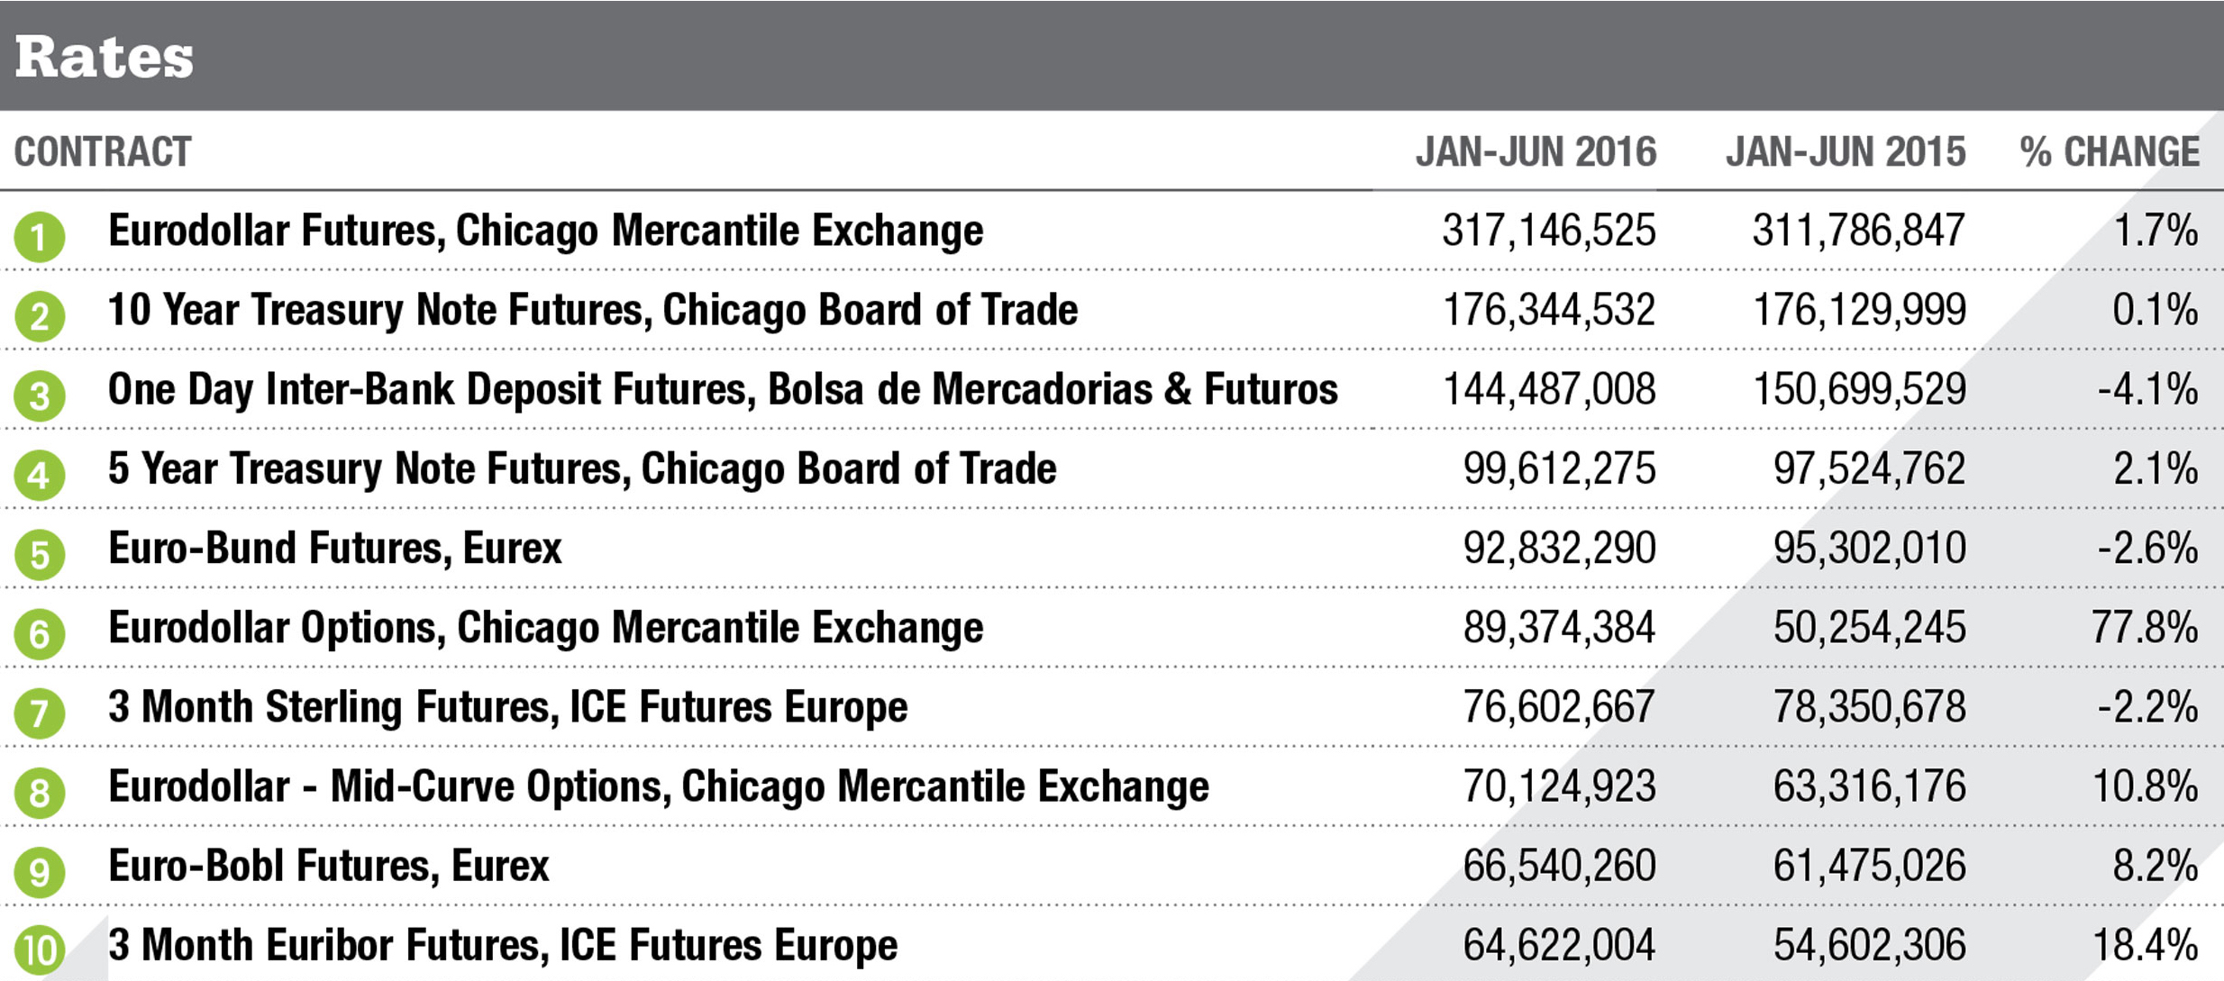Click the CONTRACT column header
The height and width of the screenshot is (981, 2224).
coord(103,151)
